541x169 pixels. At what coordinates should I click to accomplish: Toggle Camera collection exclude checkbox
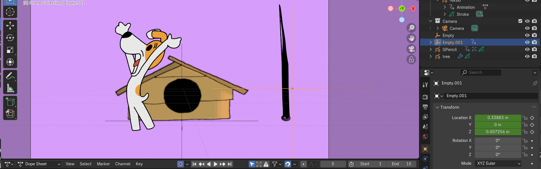point(520,21)
